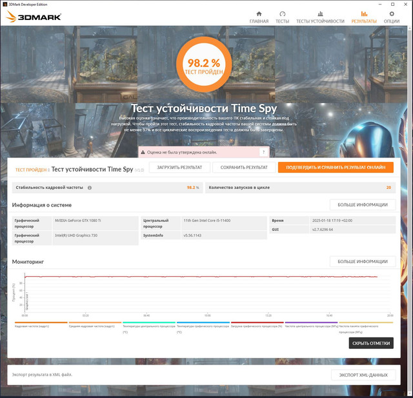
Task: Click the question mark help button in warning banner
Action: click(x=263, y=152)
